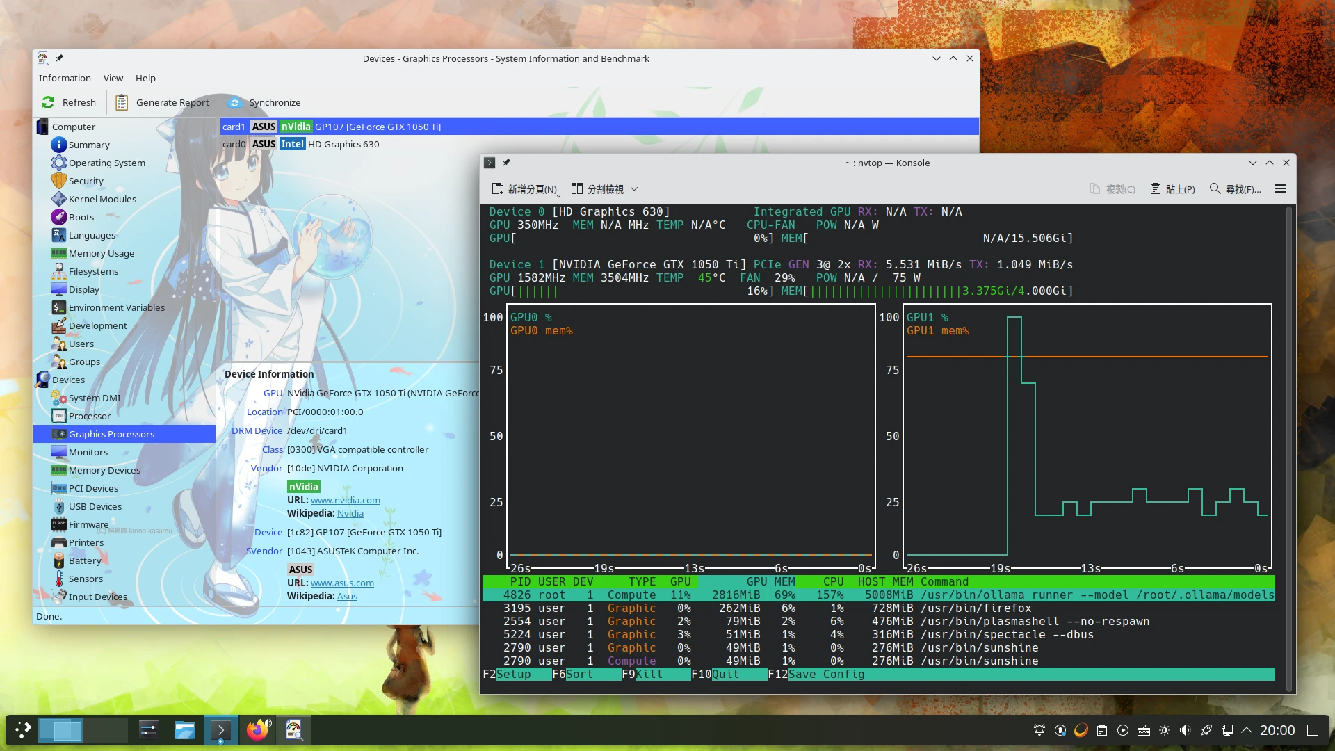
Task: Open the Information menu
Action: tap(65, 78)
